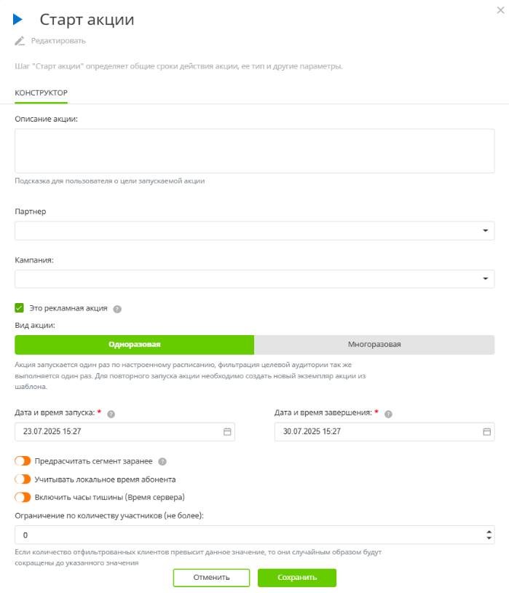Click help icon next to segment precalculation
Screen dimensions: 509x593
click(x=162, y=461)
